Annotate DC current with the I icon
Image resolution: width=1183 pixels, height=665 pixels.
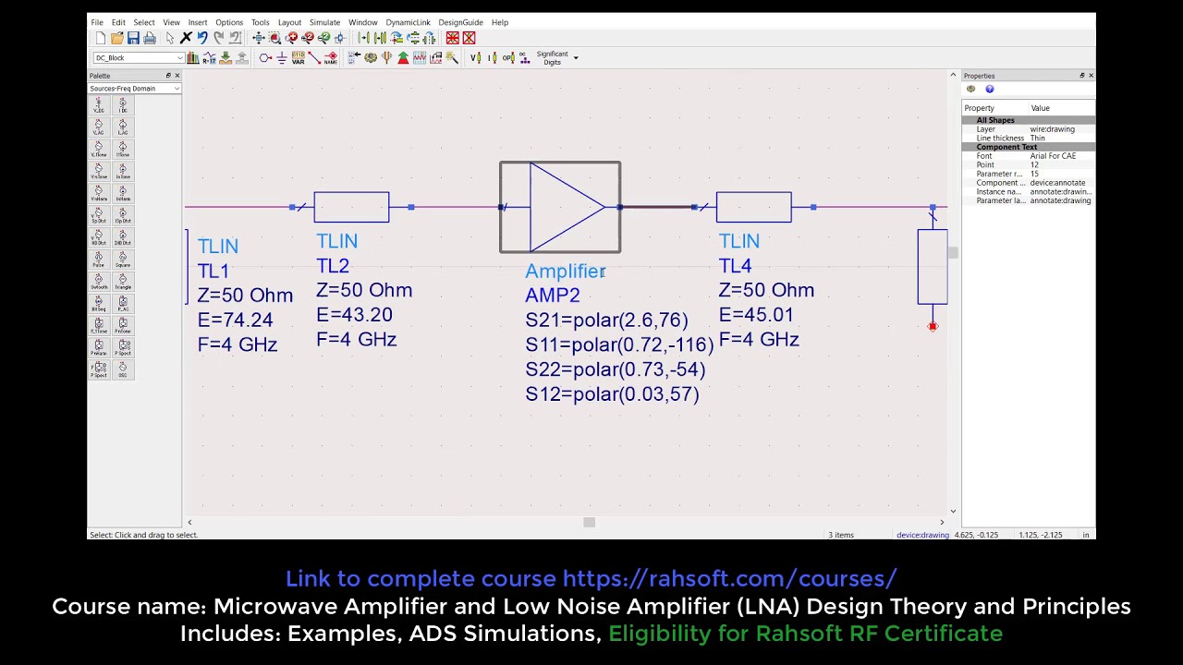494,57
